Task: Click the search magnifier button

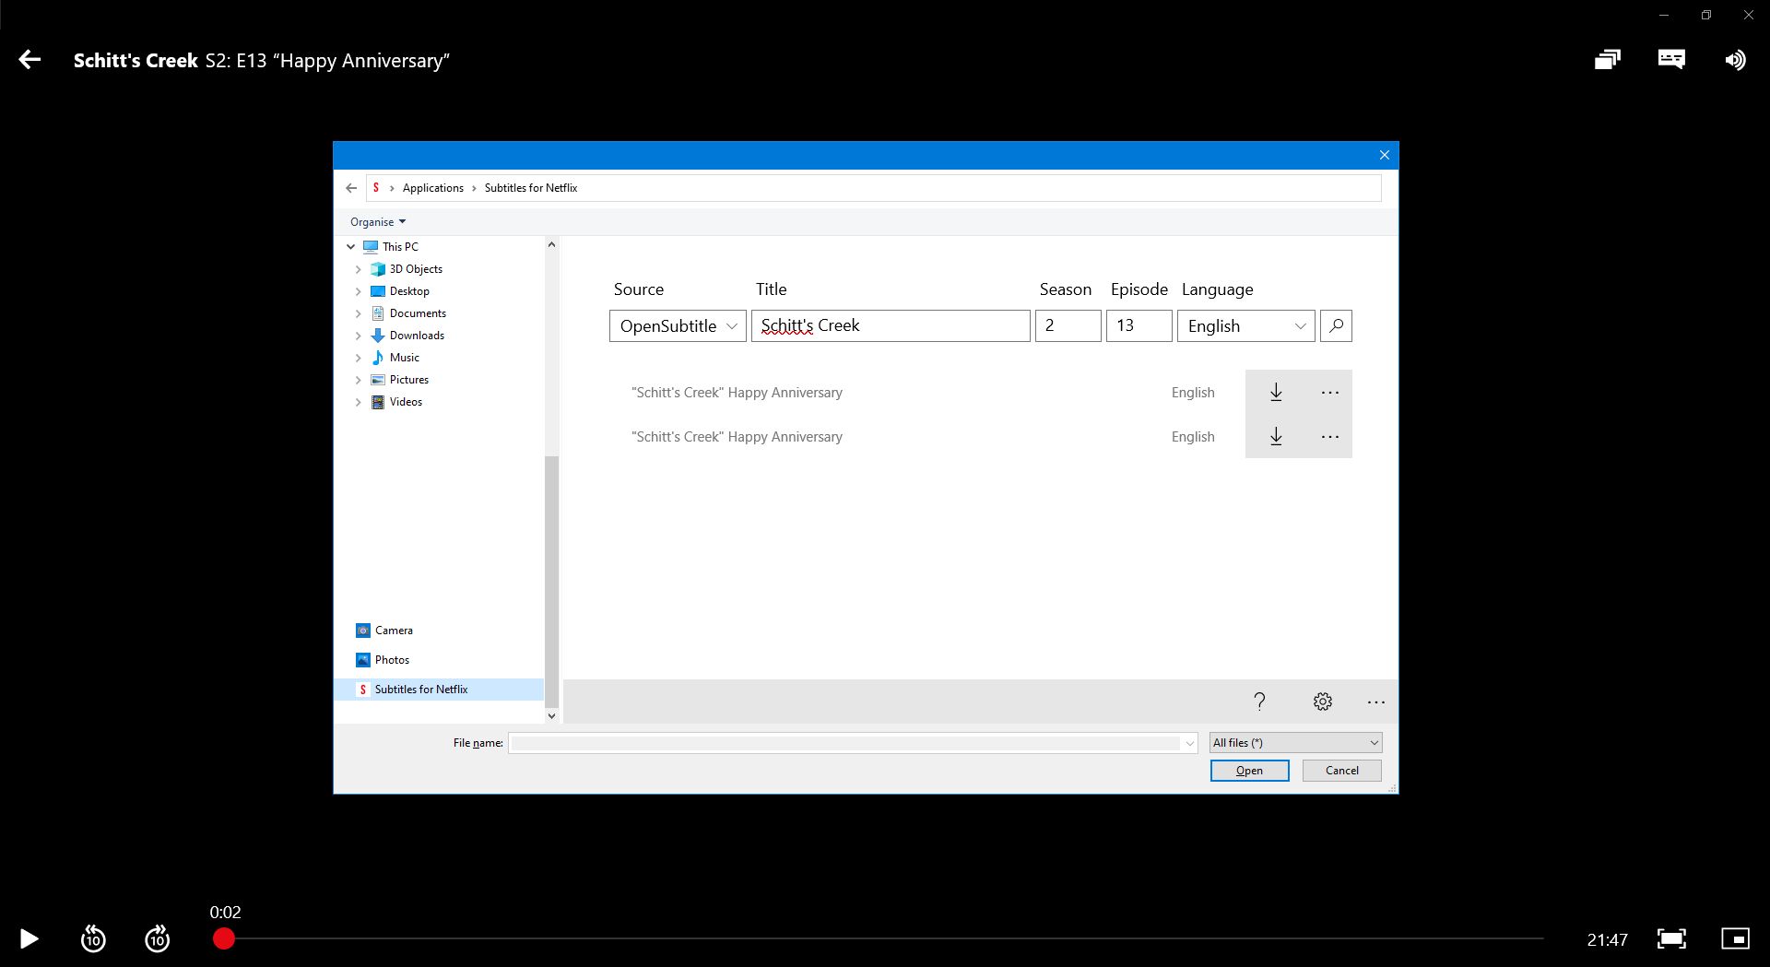Action: (1336, 325)
